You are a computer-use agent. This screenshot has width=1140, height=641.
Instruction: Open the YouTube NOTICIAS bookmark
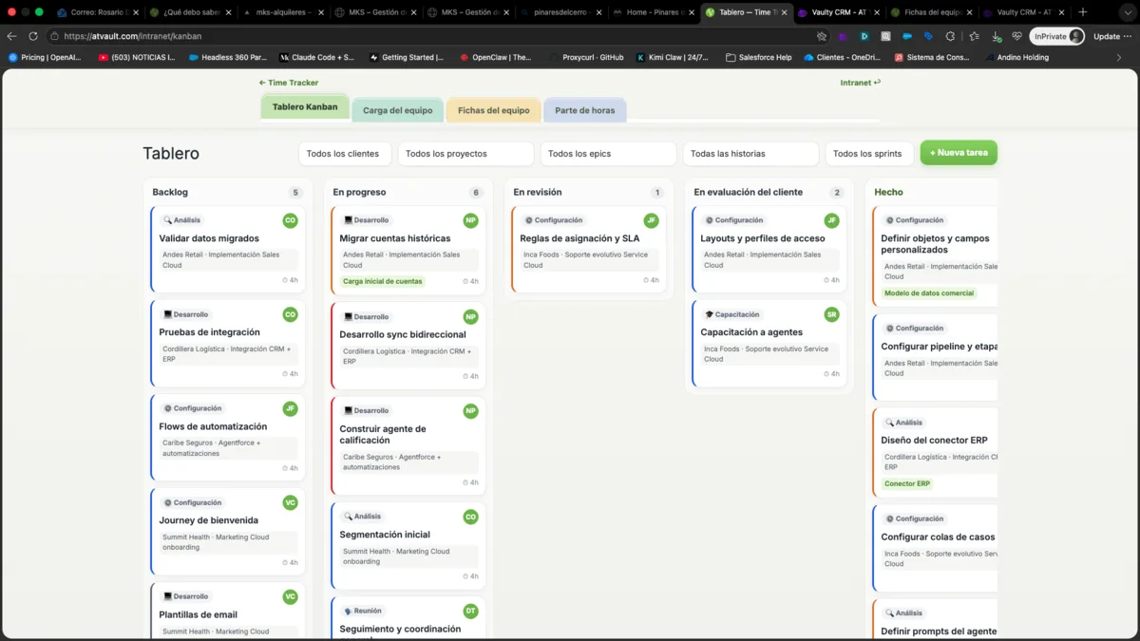coord(137,57)
